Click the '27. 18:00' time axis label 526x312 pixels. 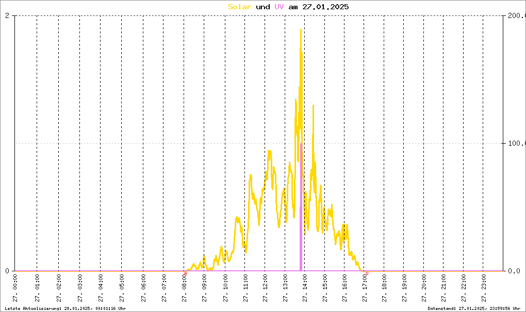[384, 288]
